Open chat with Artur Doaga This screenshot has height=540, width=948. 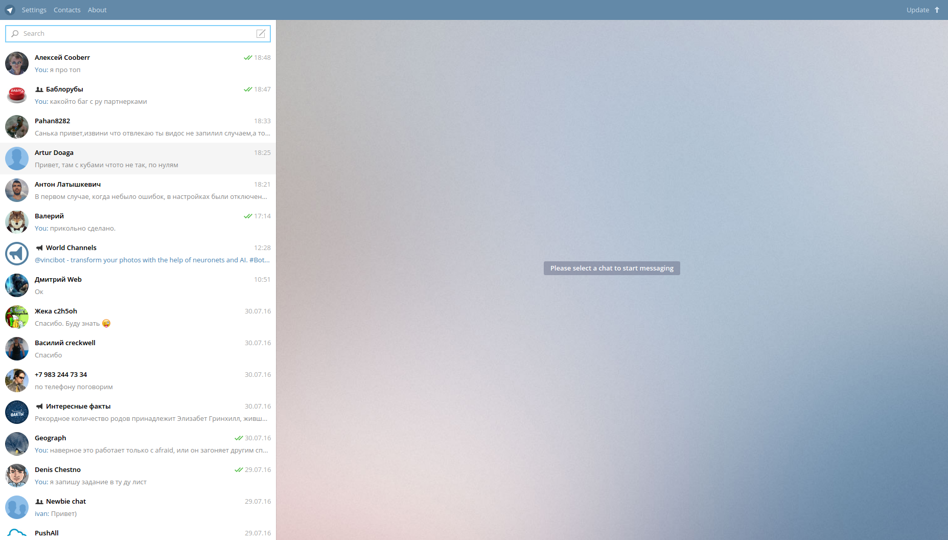[x=138, y=159]
